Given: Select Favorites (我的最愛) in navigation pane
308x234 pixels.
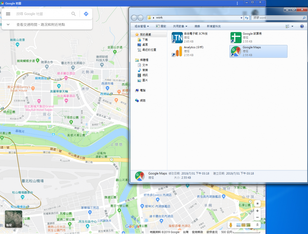Looking at the screenshot, I should pos(145,34).
